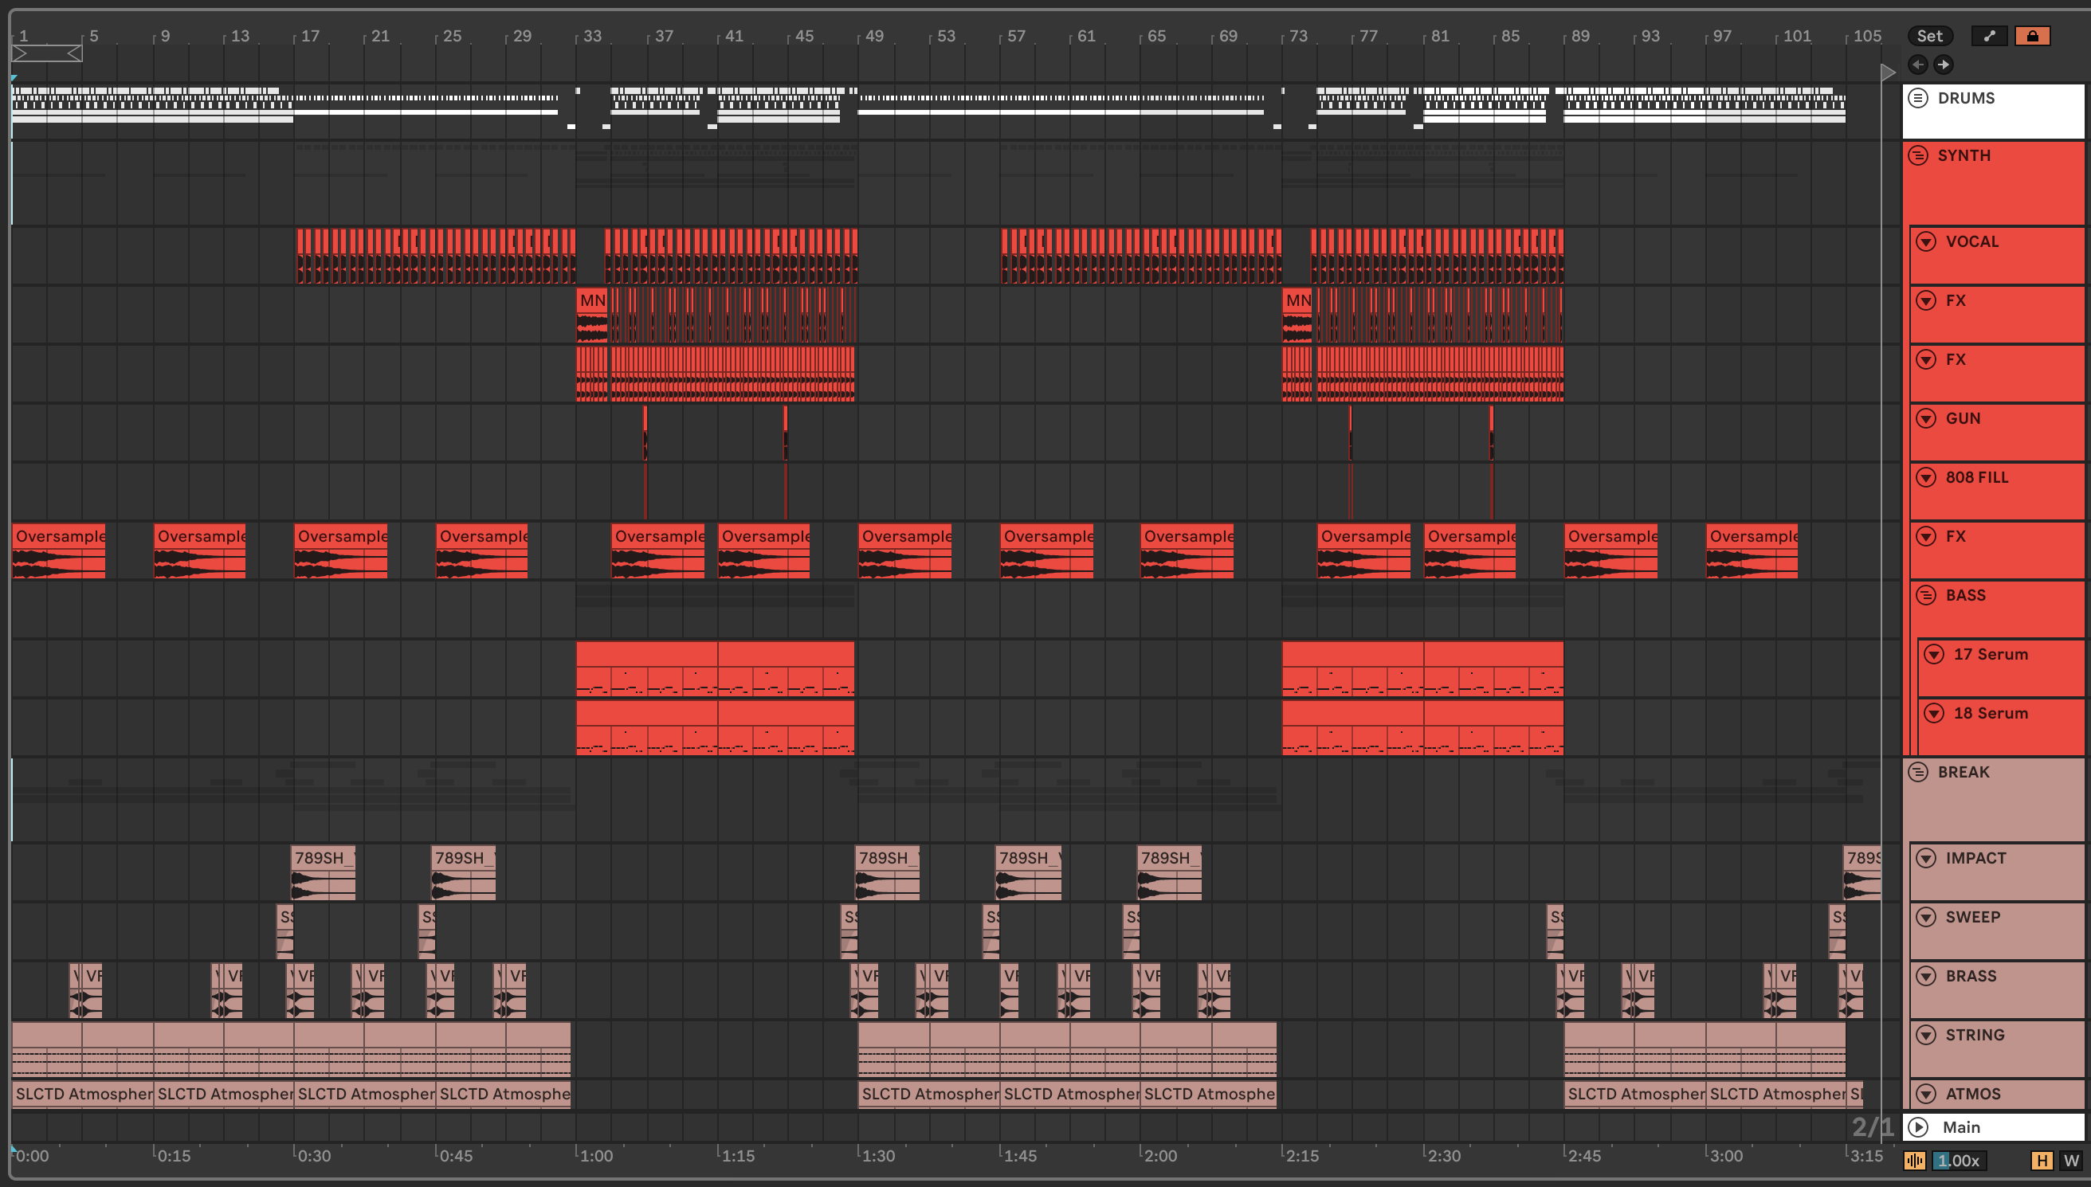The height and width of the screenshot is (1187, 2091).
Task: Click the H height optimize button
Action: tap(2042, 1160)
